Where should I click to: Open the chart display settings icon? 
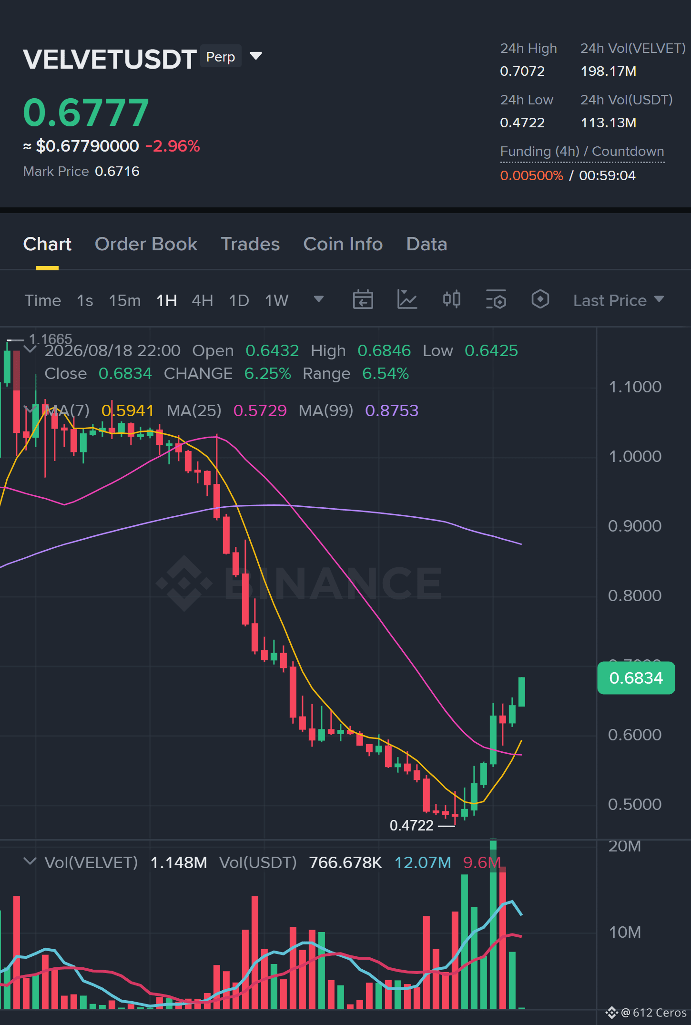click(496, 300)
